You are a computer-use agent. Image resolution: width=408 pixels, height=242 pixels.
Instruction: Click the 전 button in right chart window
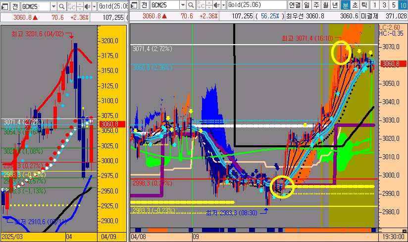pos(145,5)
